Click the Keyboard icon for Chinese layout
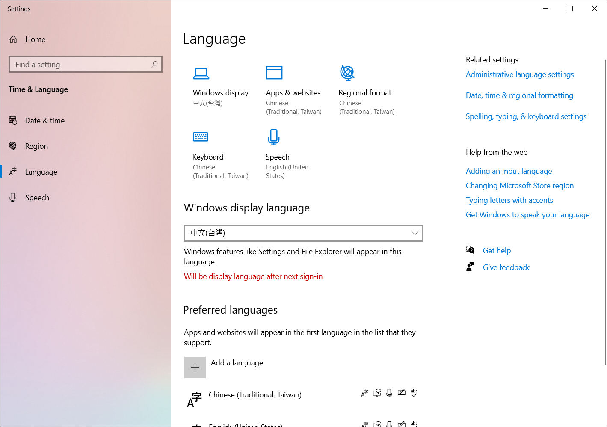This screenshot has width=607, height=427. pyautogui.click(x=201, y=136)
